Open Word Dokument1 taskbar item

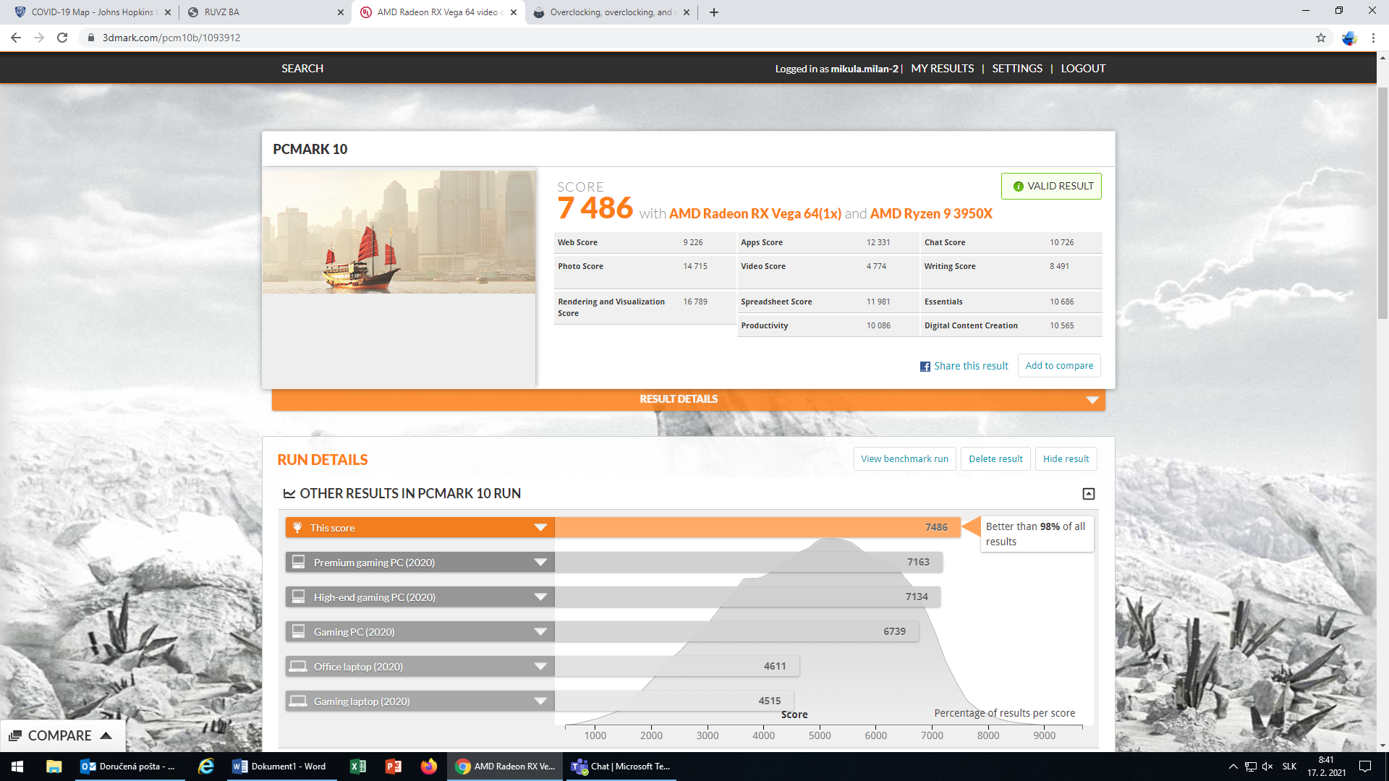(282, 767)
